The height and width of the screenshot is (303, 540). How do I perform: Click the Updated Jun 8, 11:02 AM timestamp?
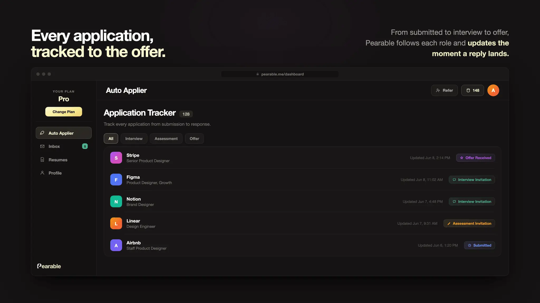(422, 180)
